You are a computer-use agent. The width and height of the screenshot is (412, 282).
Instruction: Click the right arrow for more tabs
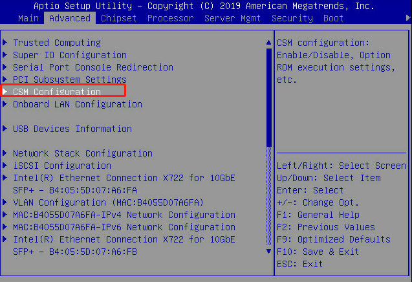(407, 18)
